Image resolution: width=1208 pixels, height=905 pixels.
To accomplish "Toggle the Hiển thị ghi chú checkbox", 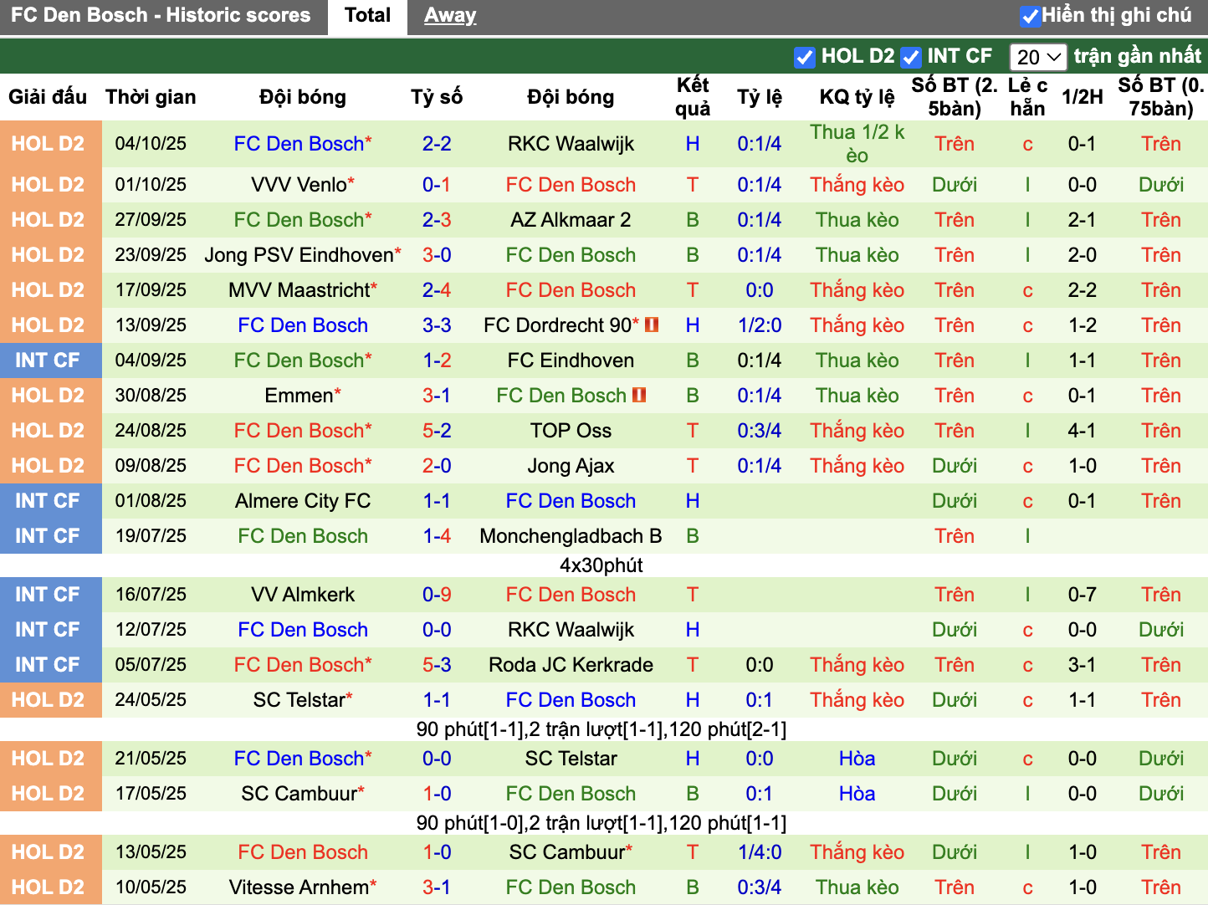I will point(1031,16).
